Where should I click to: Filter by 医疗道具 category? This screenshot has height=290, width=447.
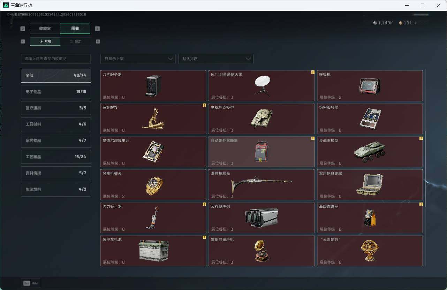[56, 108]
